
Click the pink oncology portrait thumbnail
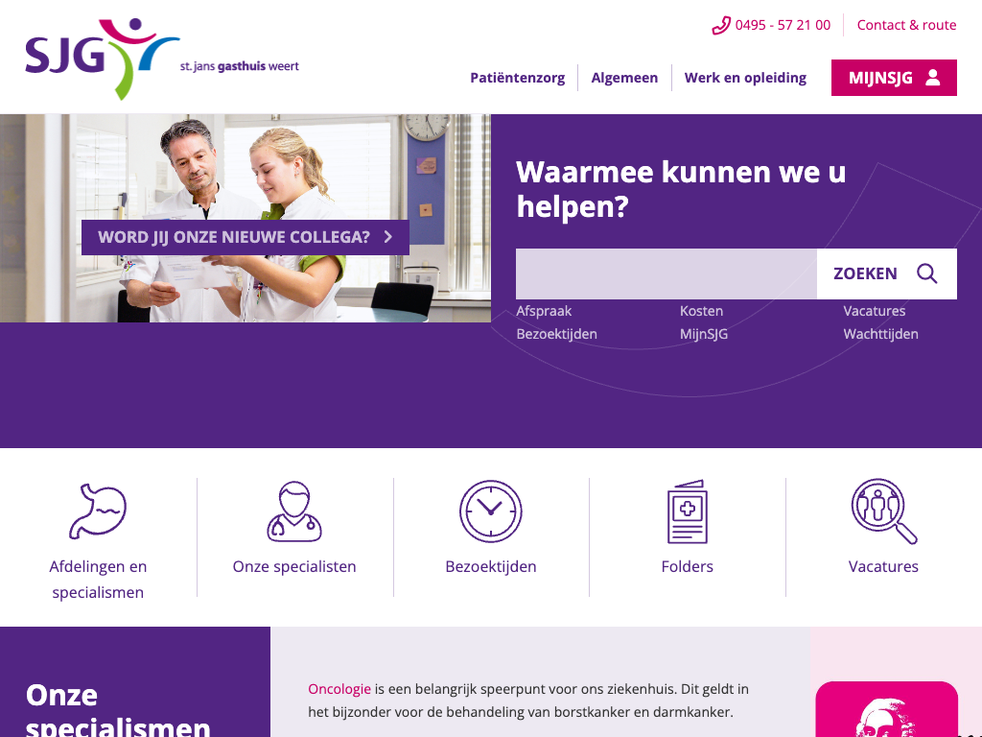(x=887, y=709)
